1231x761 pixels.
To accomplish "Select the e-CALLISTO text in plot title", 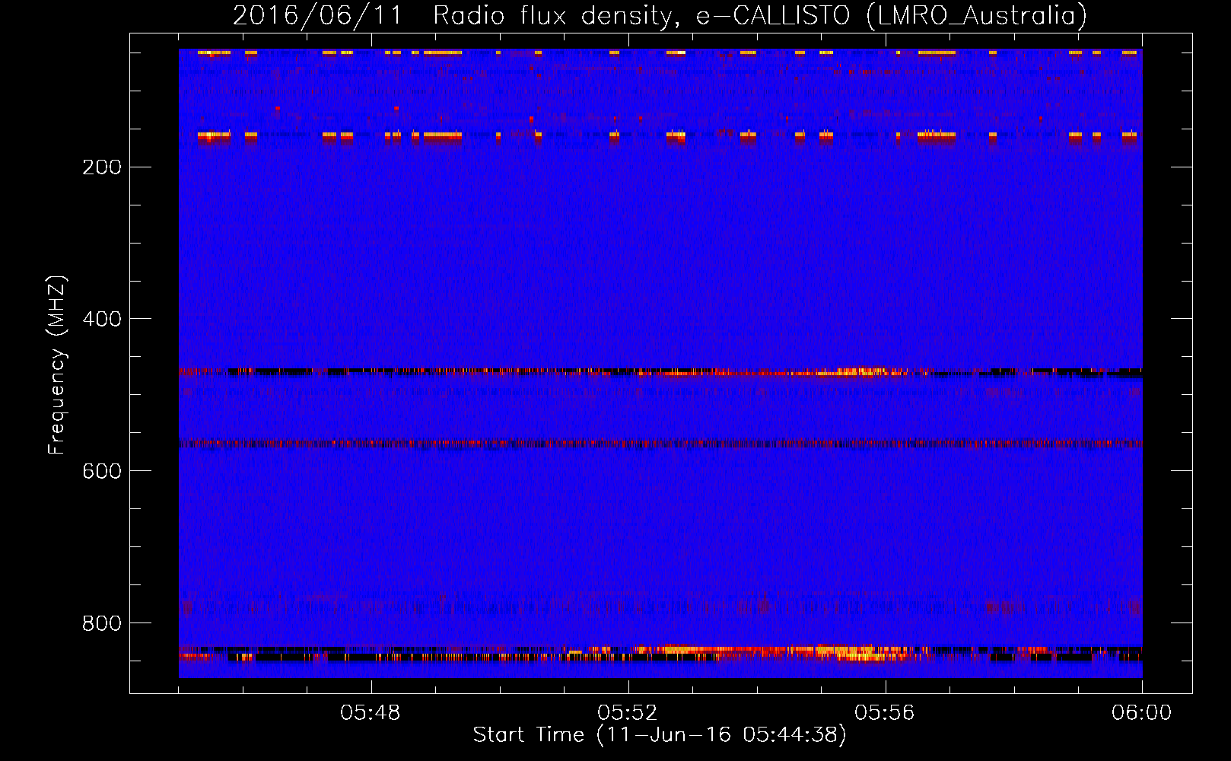I will click(773, 16).
